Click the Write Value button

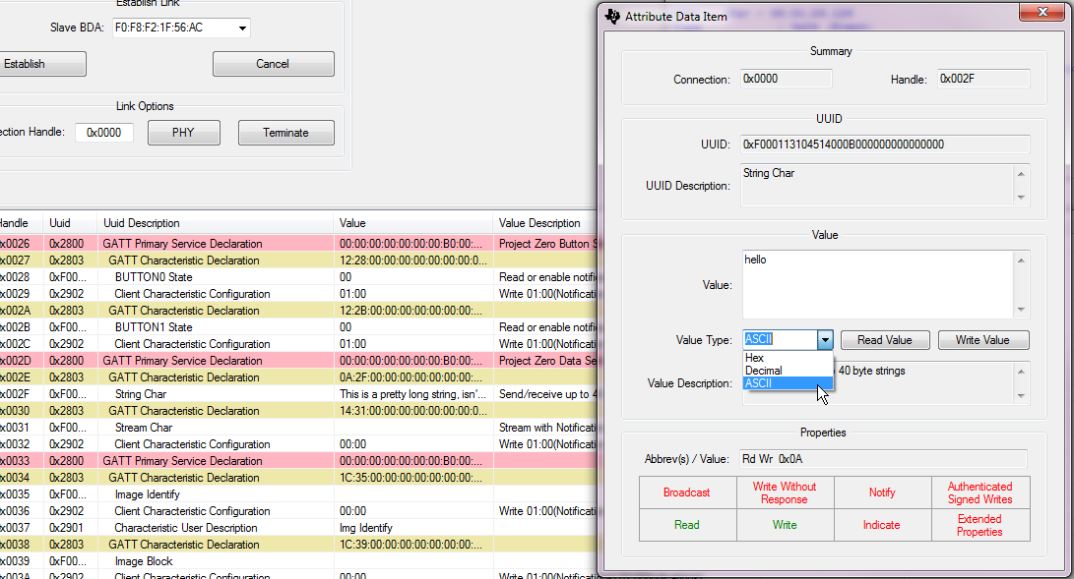982,339
